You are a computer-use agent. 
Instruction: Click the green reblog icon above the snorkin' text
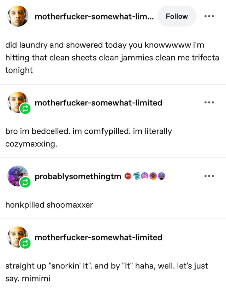point(25,244)
